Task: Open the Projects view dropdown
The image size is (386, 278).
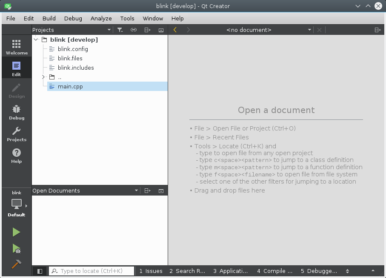Action: pos(71,30)
